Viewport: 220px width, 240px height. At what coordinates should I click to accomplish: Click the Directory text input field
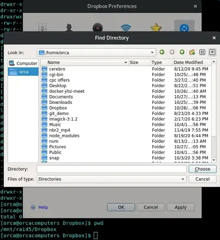click(x=112, y=169)
